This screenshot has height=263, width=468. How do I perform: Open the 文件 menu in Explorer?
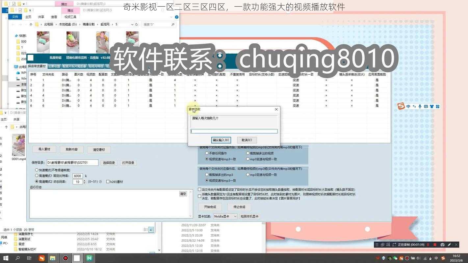pyautogui.click(x=15, y=17)
